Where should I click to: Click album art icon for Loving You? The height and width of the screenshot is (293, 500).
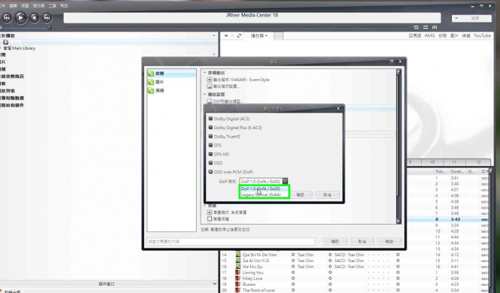point(238,273)
